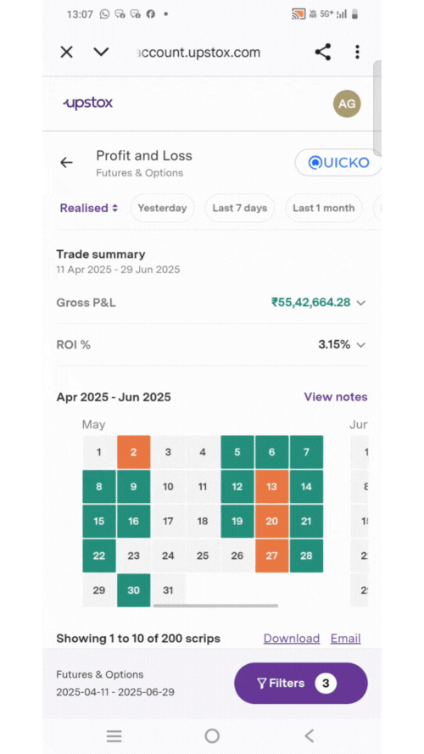Tap the AG profile avatar
Image resolution: width=424 pixels, height=754 pixels.
pyautogui.click(x=347, y=103)
